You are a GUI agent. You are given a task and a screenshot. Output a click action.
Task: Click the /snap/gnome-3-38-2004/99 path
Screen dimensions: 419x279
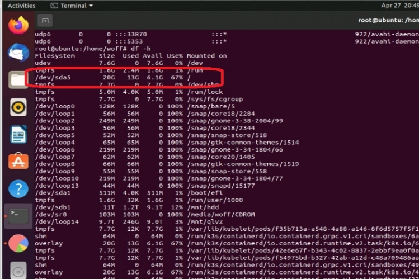pyautogui.click(x=235, y=121)
